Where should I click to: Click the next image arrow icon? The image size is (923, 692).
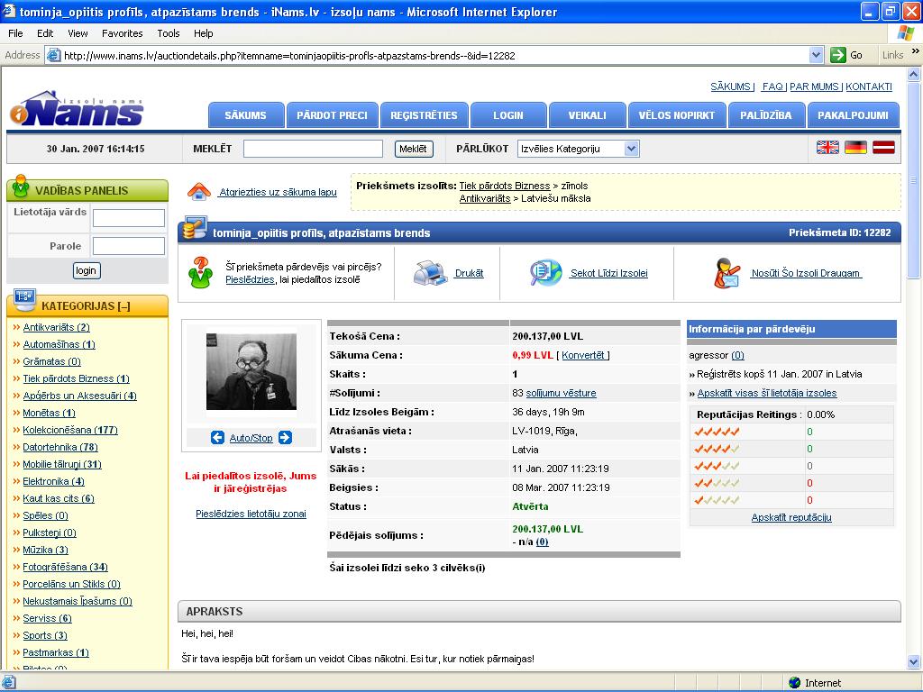coord(285,438)
